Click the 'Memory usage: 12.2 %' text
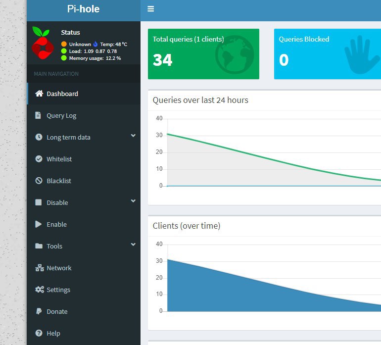This screenshot has height=345, width=381. pos(95,58)
